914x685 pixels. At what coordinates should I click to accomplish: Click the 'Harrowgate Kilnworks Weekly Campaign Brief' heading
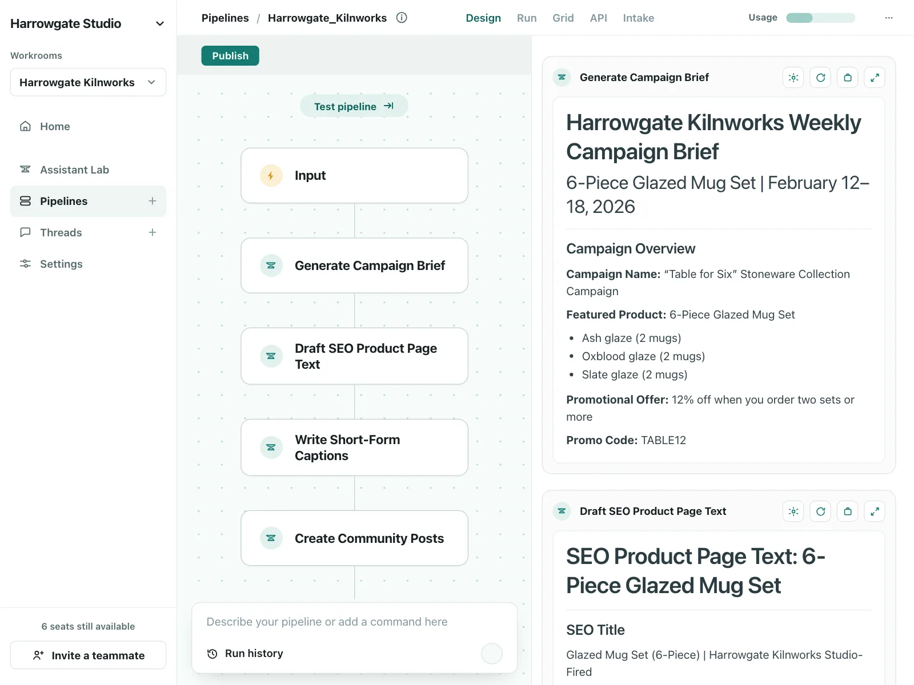[x=713, y=137]
